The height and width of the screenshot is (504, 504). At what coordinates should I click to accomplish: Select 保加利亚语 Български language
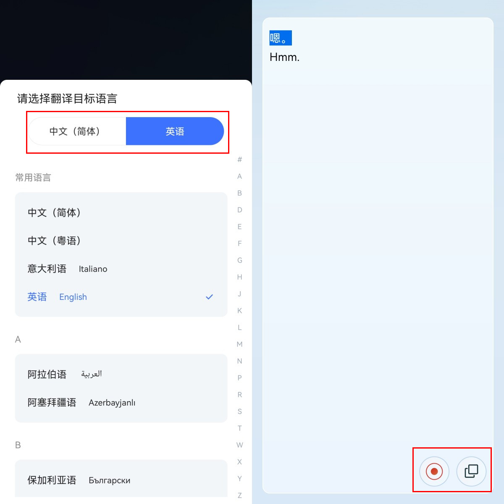click(x=121, y=480)
